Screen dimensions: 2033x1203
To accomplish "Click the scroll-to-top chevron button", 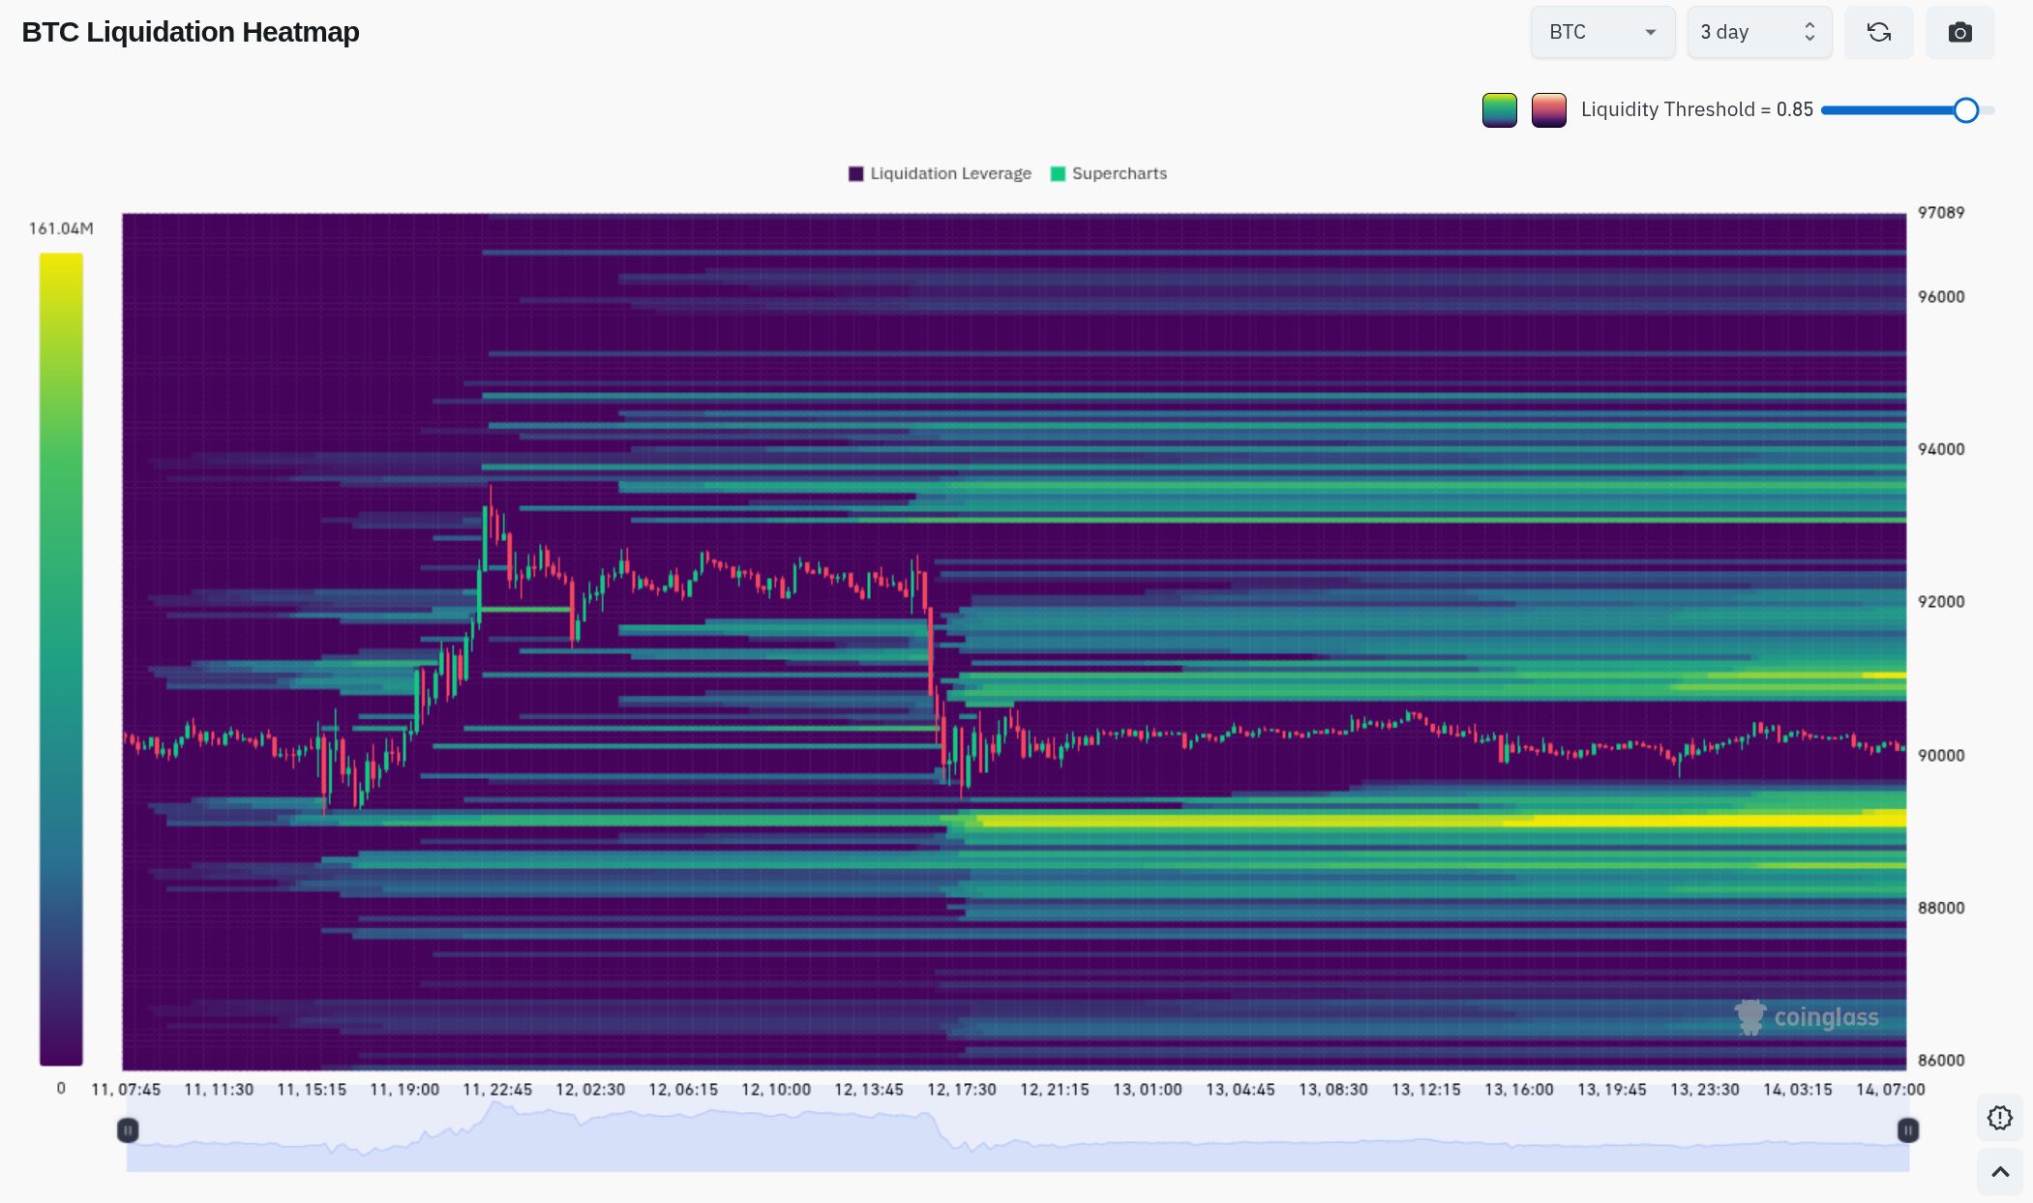I will (x=1999, y=1171).
